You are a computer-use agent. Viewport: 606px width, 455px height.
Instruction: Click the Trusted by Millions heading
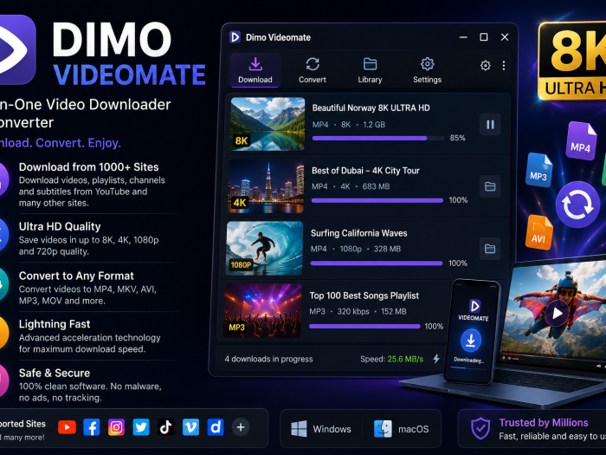544,423
